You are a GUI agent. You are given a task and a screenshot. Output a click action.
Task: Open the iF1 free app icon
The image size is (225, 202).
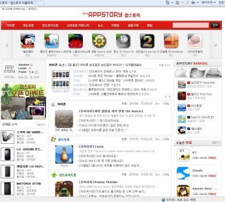[x=183, y=155]
